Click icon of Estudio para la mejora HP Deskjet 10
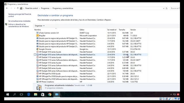The image size is (184, 103). pyautogui.click(x=37, y=38)
